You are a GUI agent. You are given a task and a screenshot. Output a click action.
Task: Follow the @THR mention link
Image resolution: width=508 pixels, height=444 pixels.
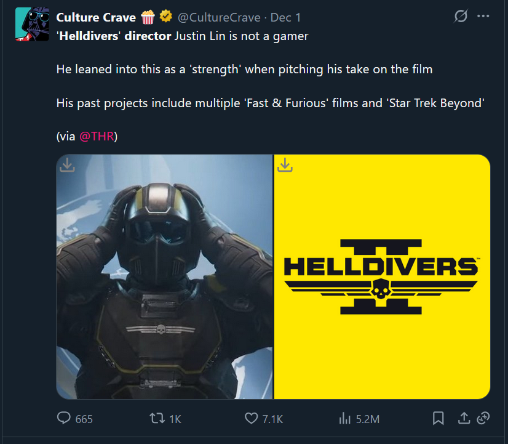click(97, 136)
